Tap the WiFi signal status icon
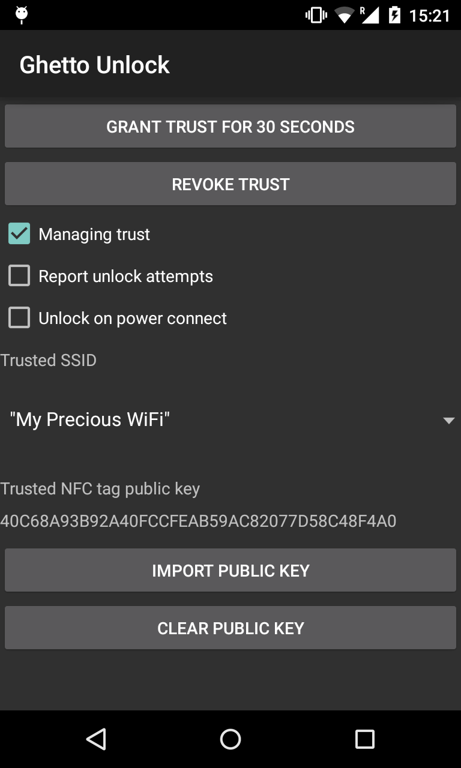This screenshot has width=461, height=768. click(345, 15)
